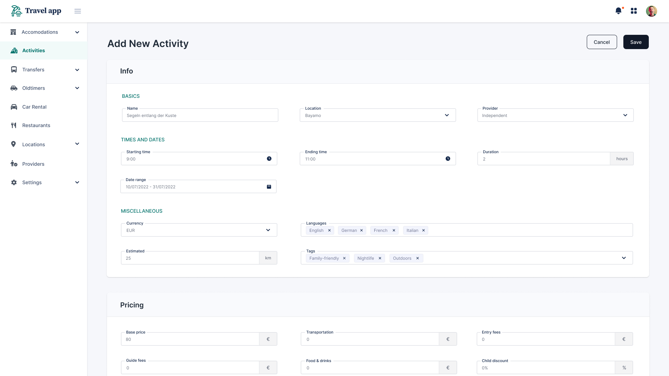Remove the German language chip
This screenshot has width=669, height=376.
361,230
